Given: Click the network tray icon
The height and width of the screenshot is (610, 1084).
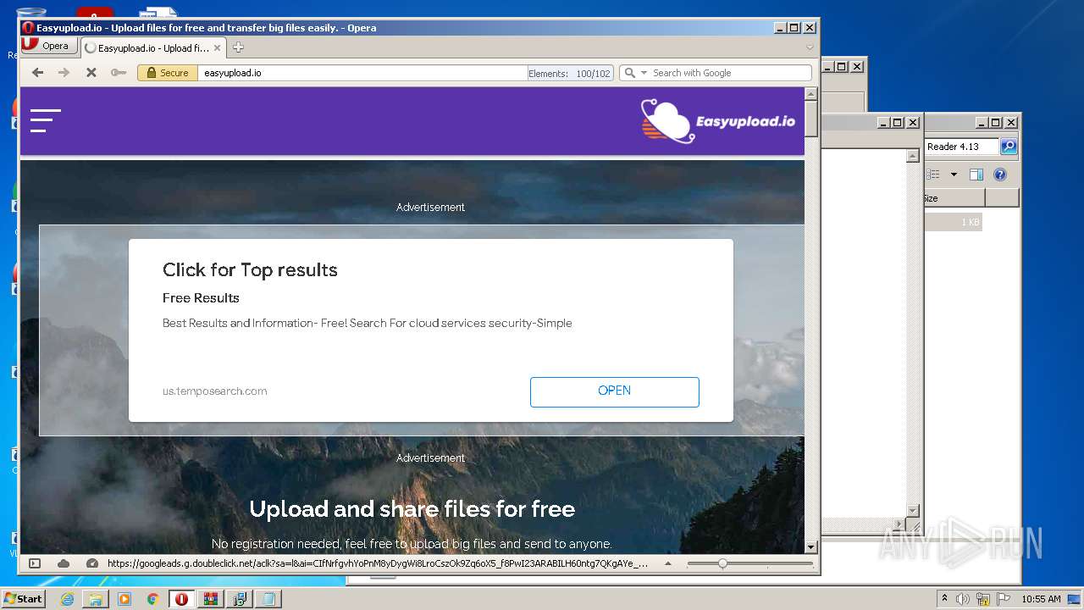Looking at the screenshot, I should pos(982,599).
